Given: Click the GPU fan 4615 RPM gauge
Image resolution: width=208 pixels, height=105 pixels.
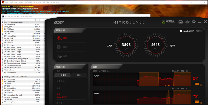Looking at the screenshot, I should click(155, 45).
